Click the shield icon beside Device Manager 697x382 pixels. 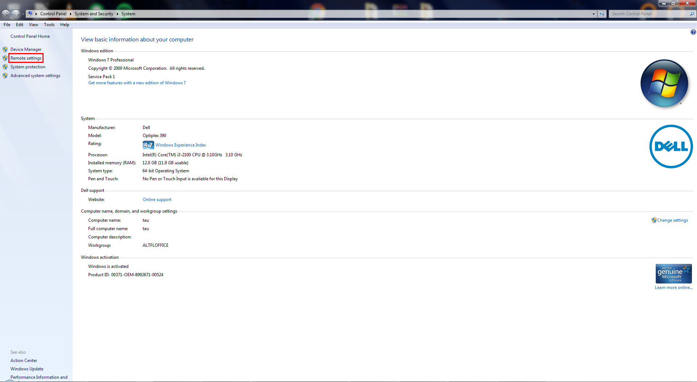click(5, 49)
